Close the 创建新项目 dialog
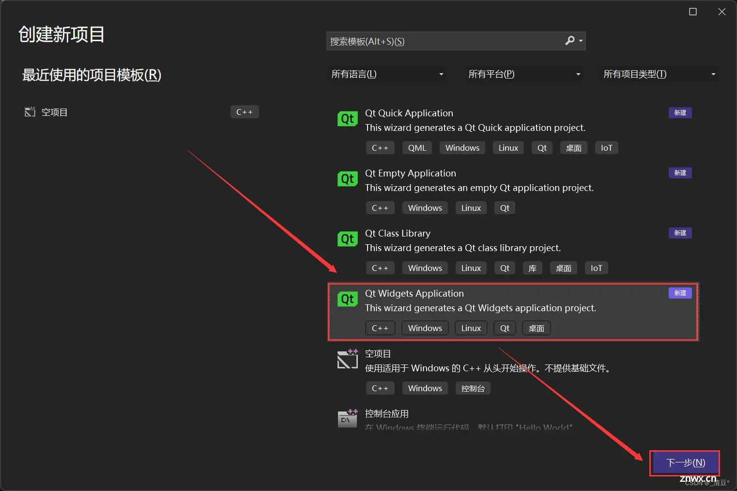The width and height of the screenshot is (737, 491). pos(722,12)
